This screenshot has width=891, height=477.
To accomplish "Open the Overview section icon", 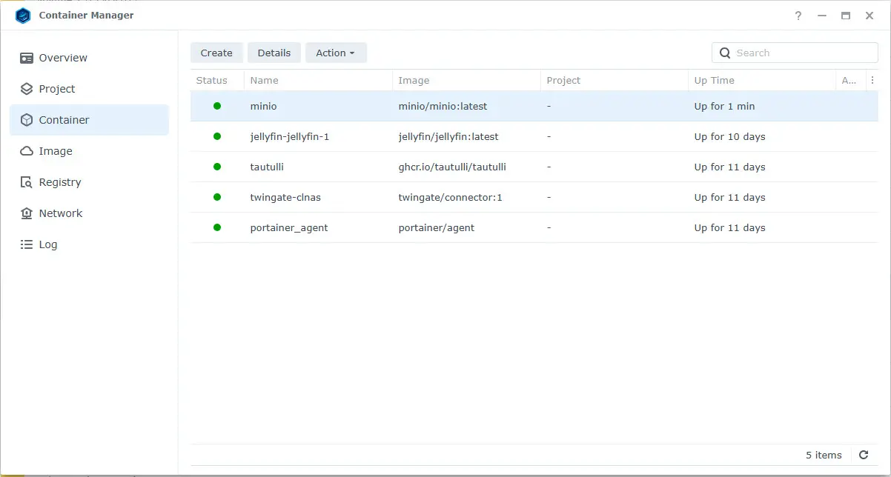I will (27, 58).
